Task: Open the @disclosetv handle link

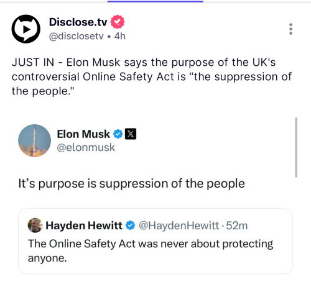Action: pos(76,36)
